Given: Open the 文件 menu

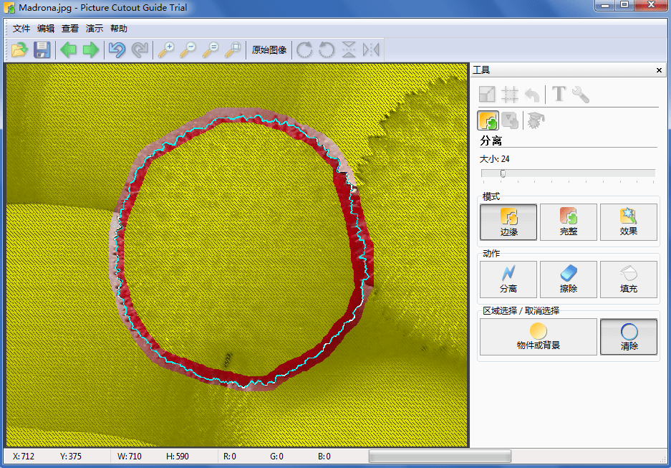Looking at the screenshot, I should [x=21, y=29].
